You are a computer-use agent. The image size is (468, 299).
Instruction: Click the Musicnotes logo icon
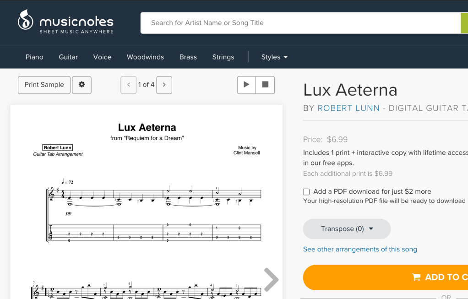pyautogui.click(x=26, y=21)
